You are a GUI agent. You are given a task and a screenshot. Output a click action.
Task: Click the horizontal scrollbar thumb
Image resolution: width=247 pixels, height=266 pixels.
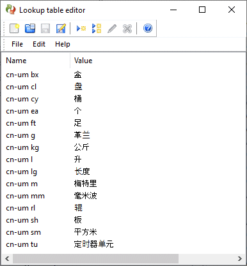pyautogui.click(x=95, y=258)
